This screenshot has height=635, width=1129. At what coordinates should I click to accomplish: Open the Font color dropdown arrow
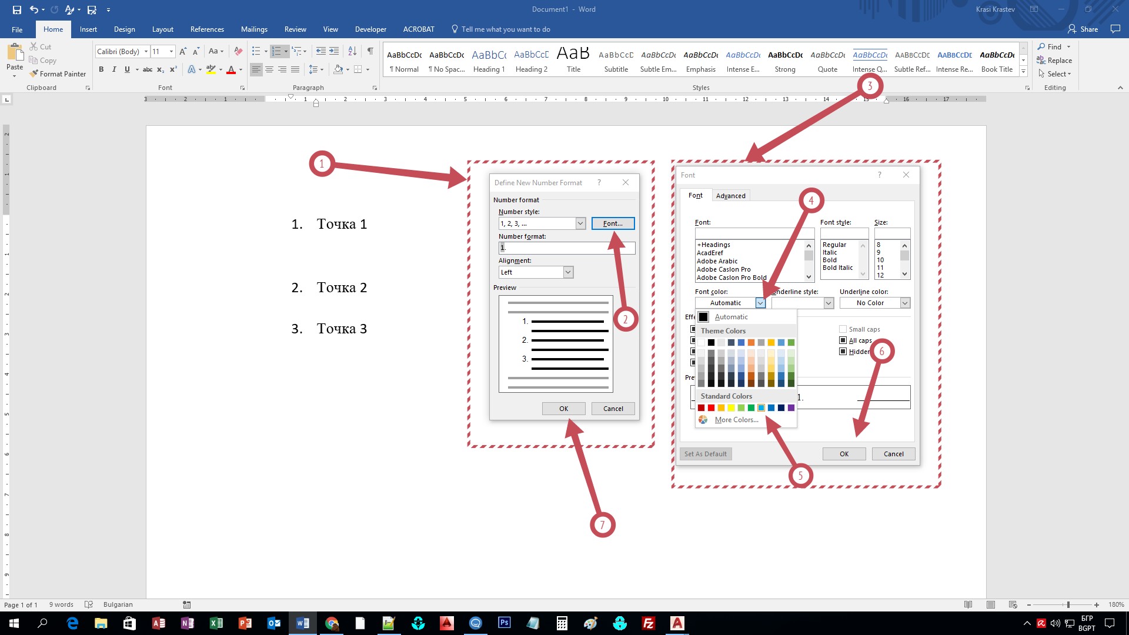click(760, 303)
